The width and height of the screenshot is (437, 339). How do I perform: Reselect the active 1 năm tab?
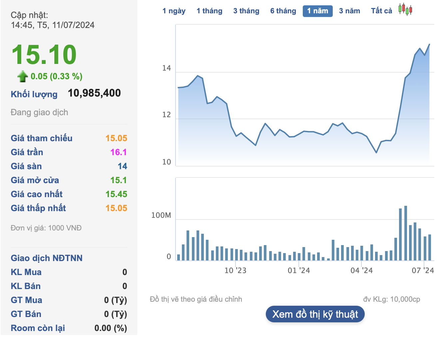pyautogui.click(x=317, y=11)
